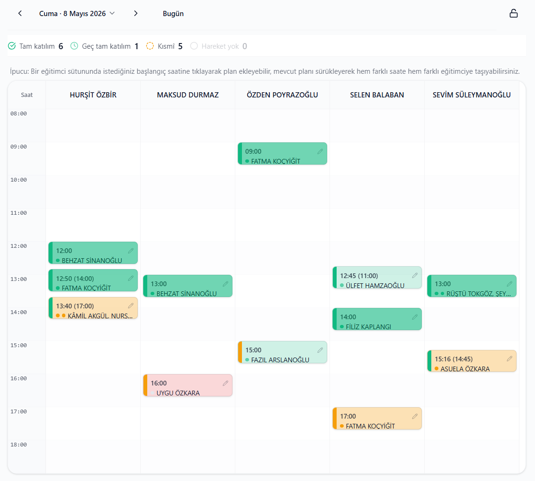Edit the 09:00 FATMA KOÇYİĞİT session pencil

point(320,151)
